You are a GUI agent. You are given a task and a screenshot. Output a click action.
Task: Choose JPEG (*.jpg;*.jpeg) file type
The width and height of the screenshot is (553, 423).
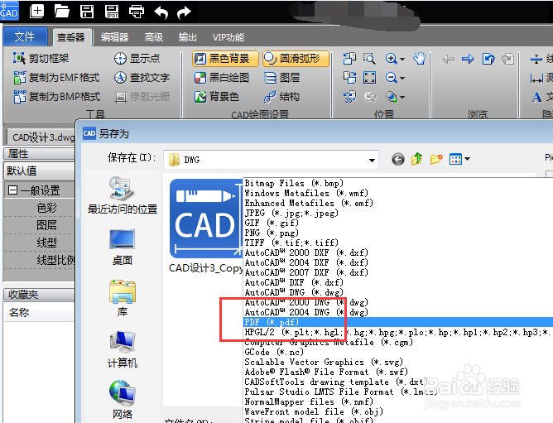pos(398,213)
